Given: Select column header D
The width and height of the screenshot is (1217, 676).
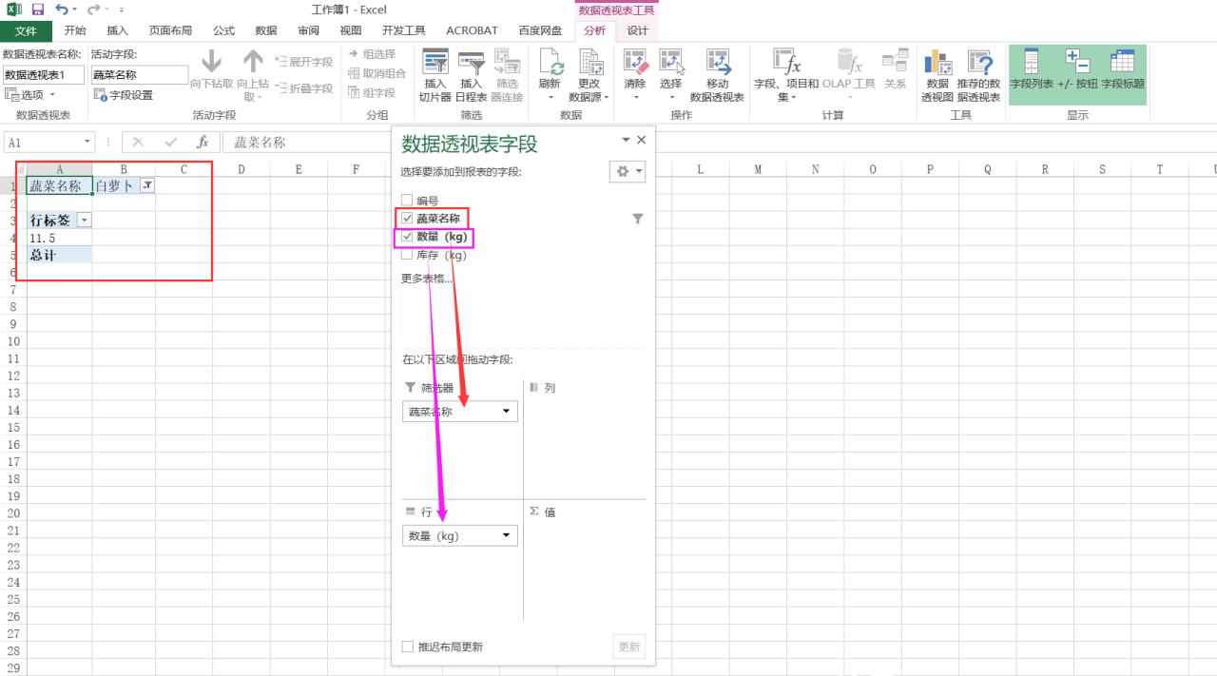Looking at the screenshot, I should click(241, 169).
